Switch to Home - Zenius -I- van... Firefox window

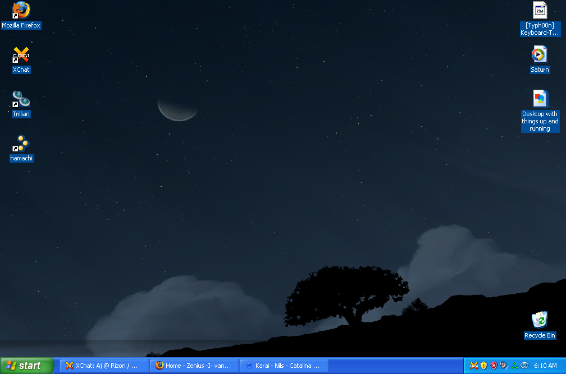tap(194, 366)
